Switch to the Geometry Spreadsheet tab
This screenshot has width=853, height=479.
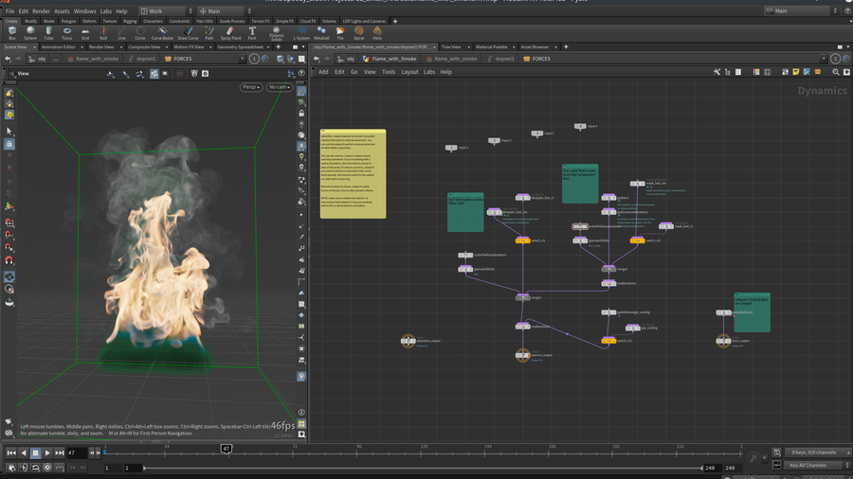tap(241, 47)
